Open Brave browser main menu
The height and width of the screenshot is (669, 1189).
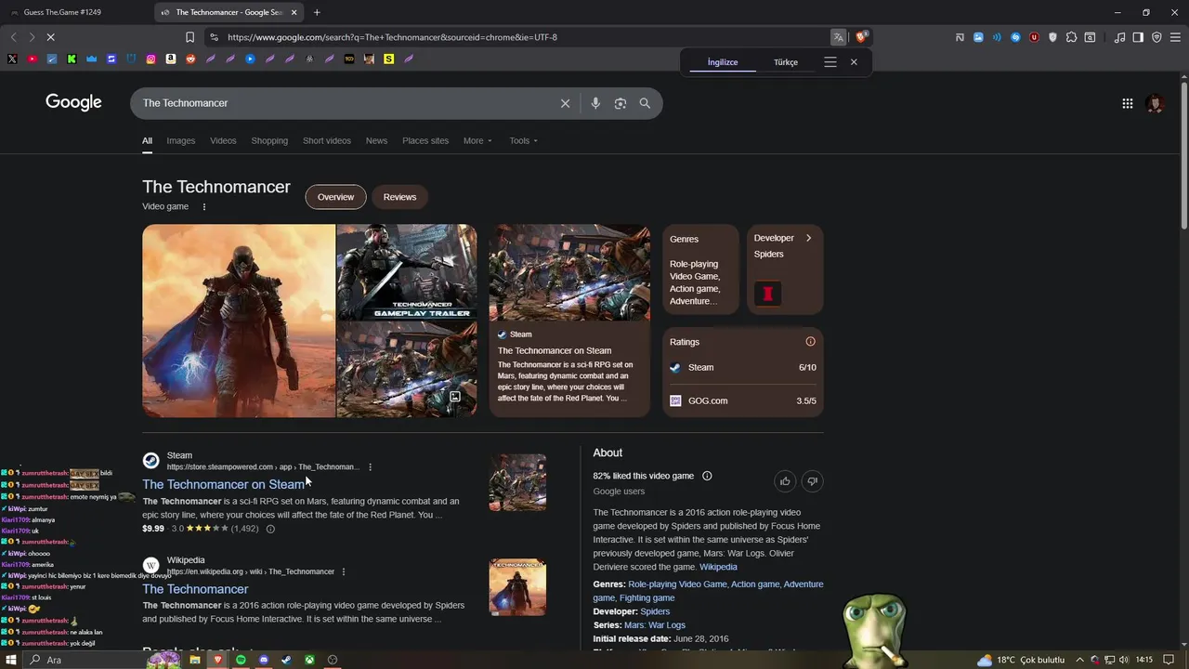click(1175, 37)
